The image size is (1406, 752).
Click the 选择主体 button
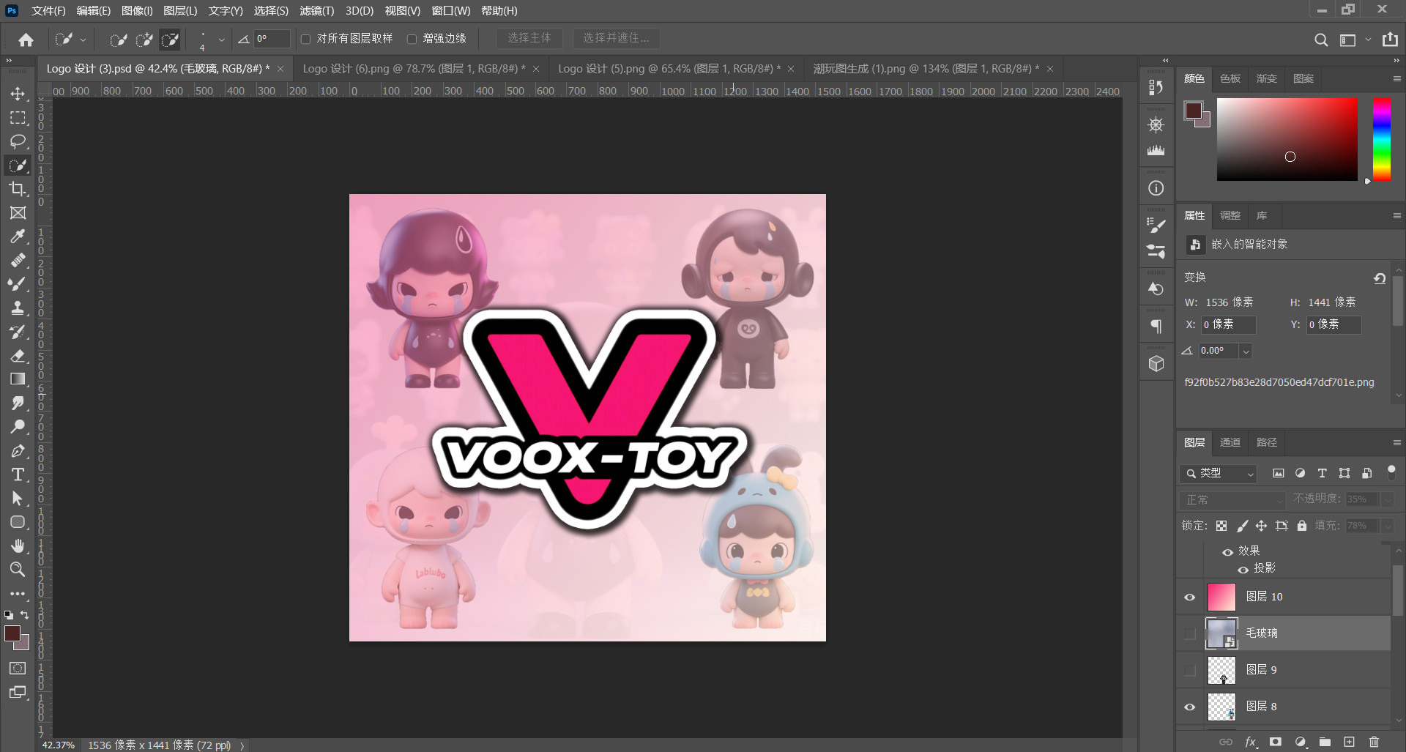point(529,38)
